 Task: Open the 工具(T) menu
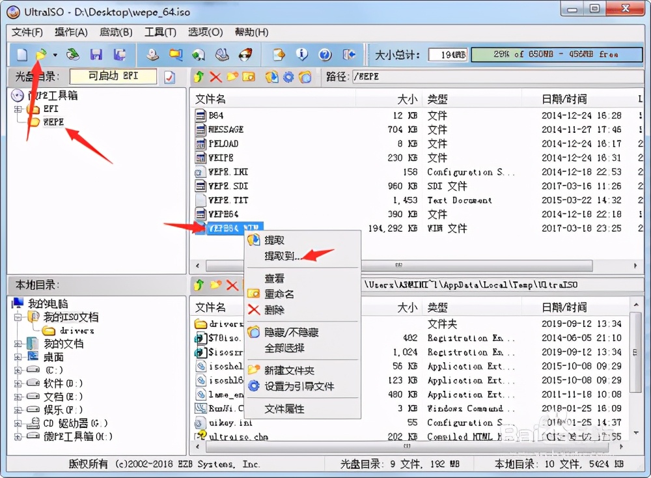pyautogui.click(x=160, y=32)
